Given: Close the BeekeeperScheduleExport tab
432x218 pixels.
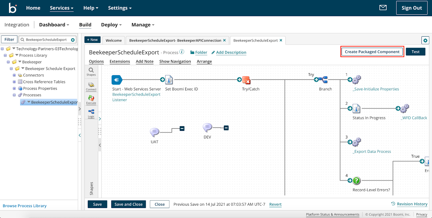Looking at the screenshot, I should click(281, 40).
